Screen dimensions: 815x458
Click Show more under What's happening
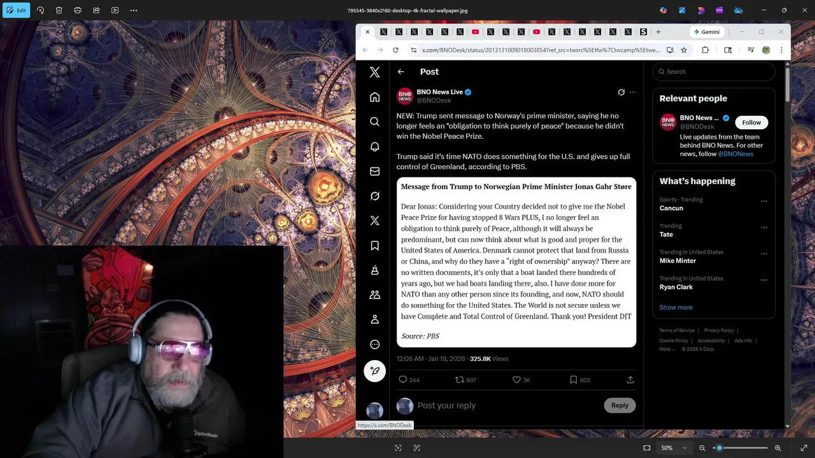(676, 307)
